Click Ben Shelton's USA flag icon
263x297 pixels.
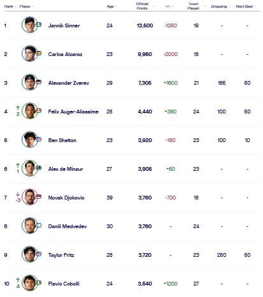(39, 139)
